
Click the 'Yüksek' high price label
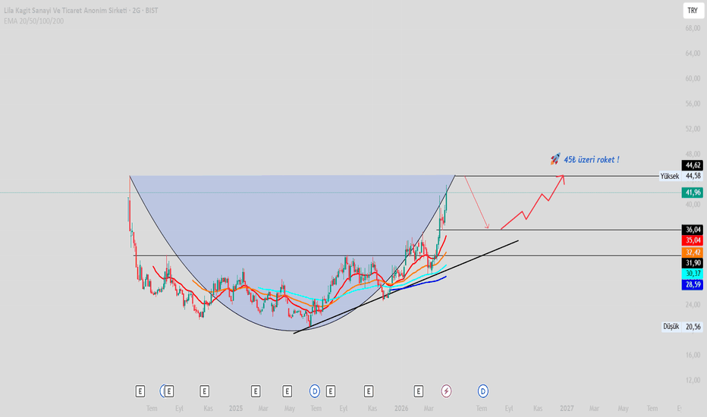[670, 176]
